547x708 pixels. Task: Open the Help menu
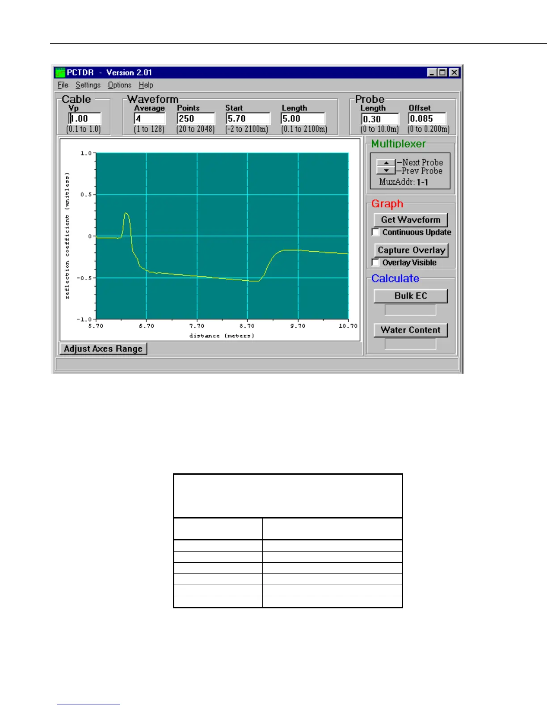146,85
